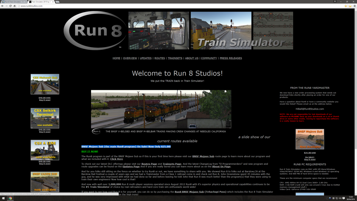Click the browser home icon
The image size is (357, 201).
pos(14,6)
